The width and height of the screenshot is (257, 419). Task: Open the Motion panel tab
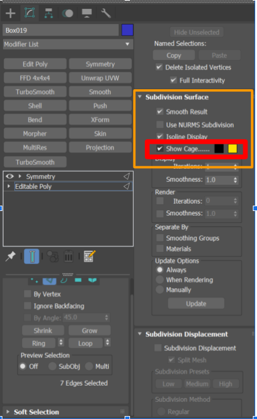click(68, 13)
